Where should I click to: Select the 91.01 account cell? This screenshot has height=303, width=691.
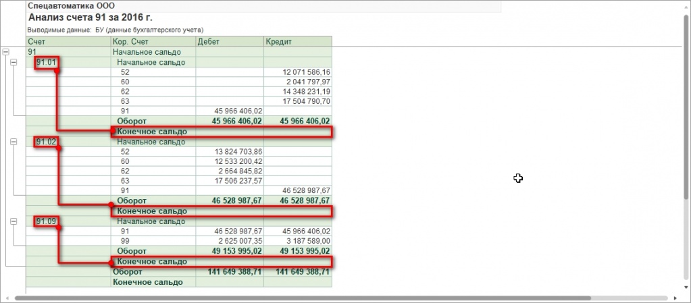click(47, 62)
